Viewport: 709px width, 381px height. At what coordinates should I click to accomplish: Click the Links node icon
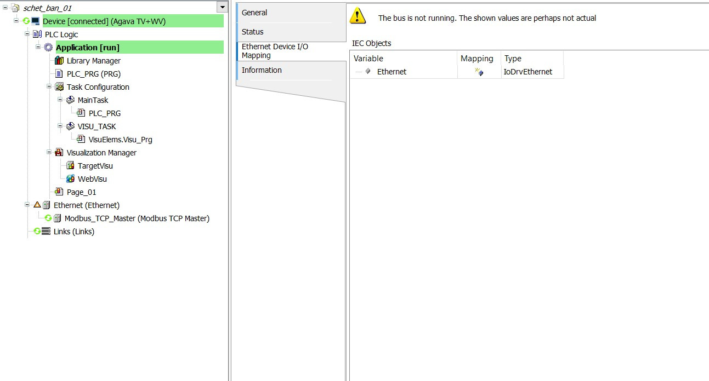pyautogui.click(x=46, y=232)
